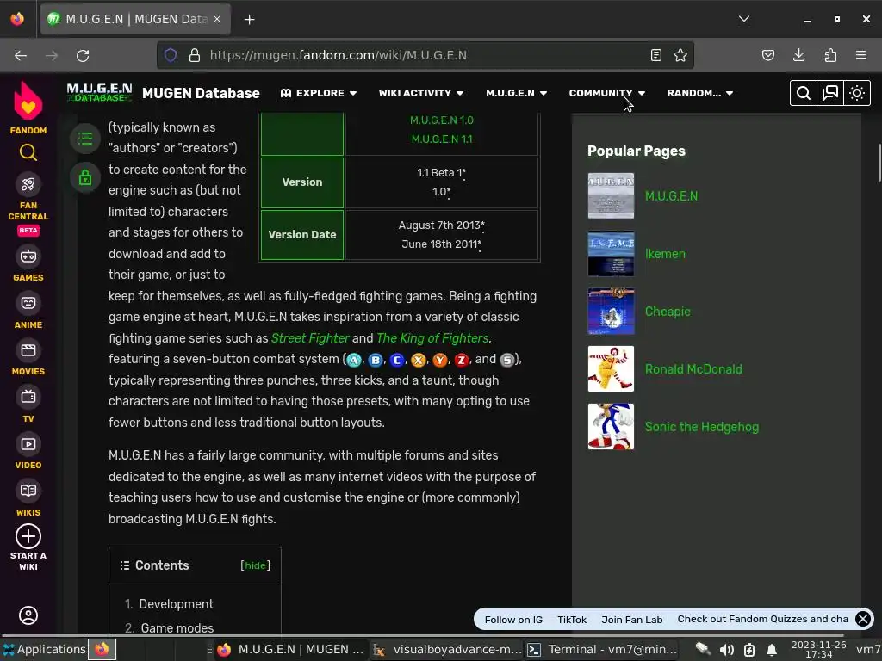Viewport: 882px width, 661px height.
Task: Click the Ikemen thumbnail image
Action: point(611,254)
